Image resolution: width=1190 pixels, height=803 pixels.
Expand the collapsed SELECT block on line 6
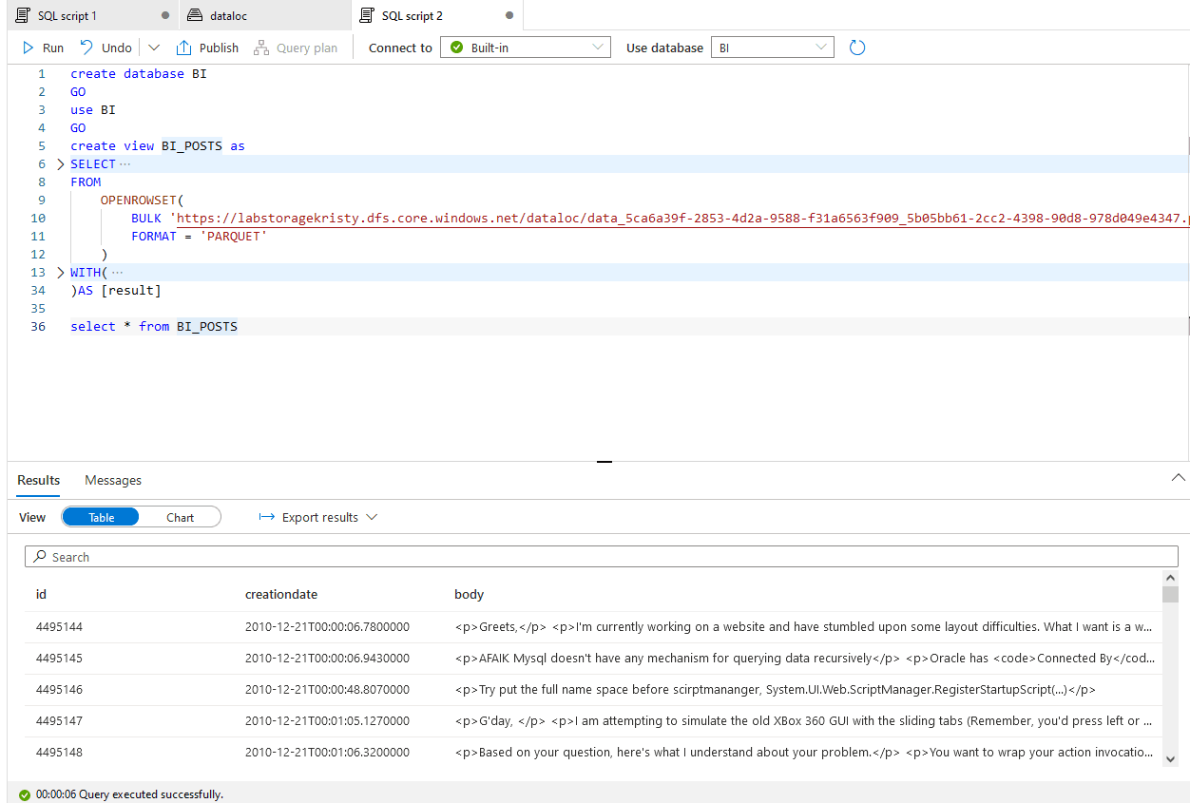tap(61, 164)
